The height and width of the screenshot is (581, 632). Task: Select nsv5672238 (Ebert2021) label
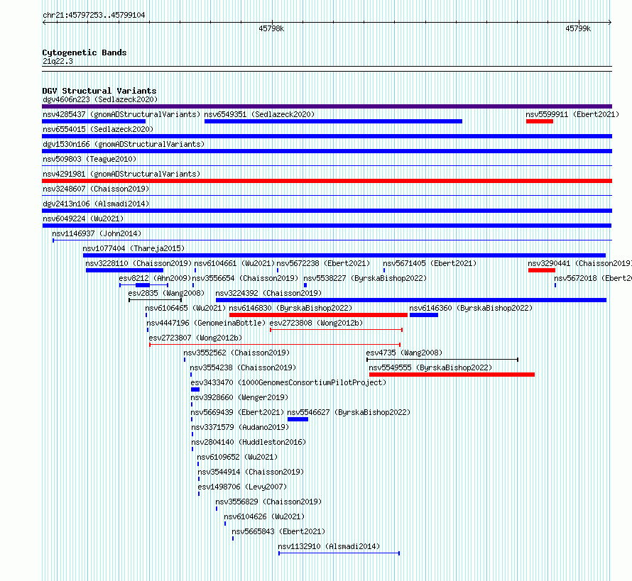[x=323, y=263]
